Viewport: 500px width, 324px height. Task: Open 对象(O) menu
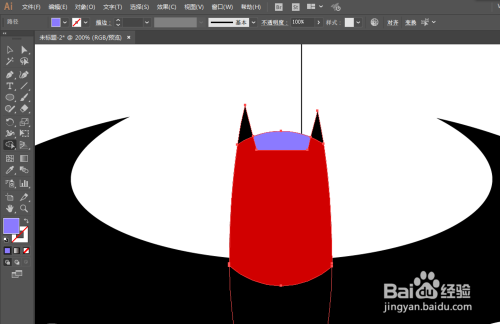pos(85,7)
